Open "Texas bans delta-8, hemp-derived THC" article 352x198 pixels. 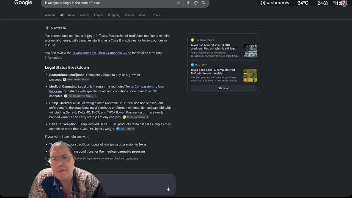[213, 72]
